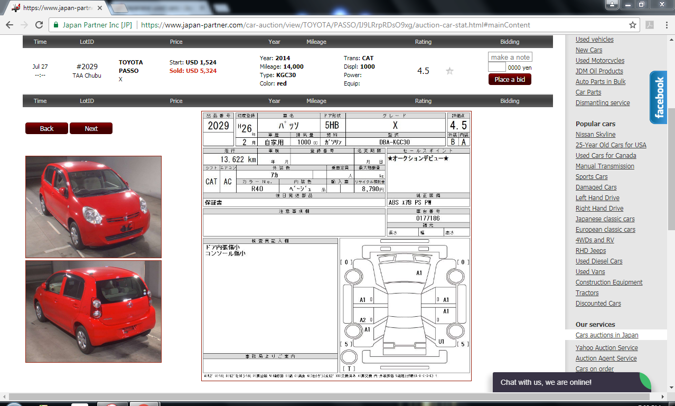Open the Used vehicles link
Viewport: 675px width, 406px height.
pos(594,40)
